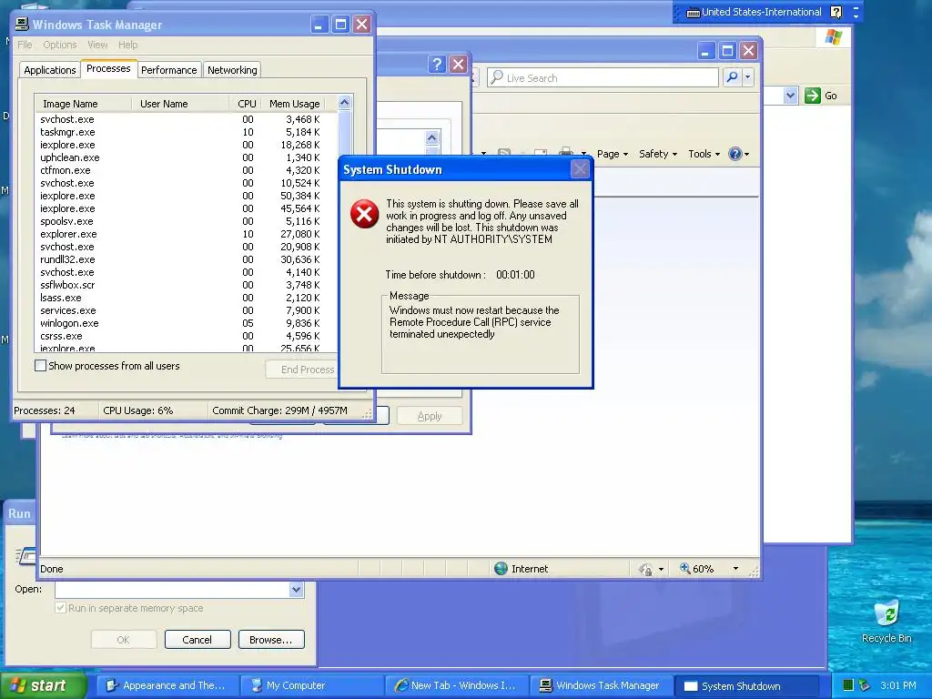The width and height of the screenshot is (932, 699).
Task: Click the protected mode lock icon in IE status bar
Action: tap(645, 569)
